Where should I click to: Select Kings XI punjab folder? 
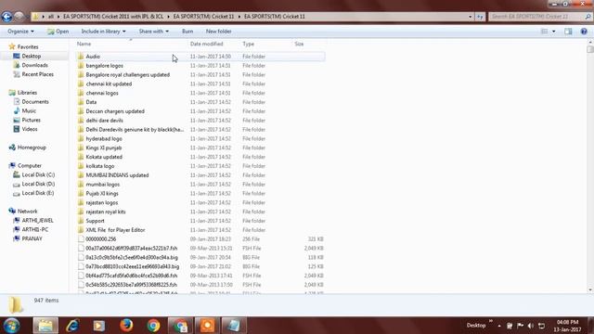click(x=104, y=148)
